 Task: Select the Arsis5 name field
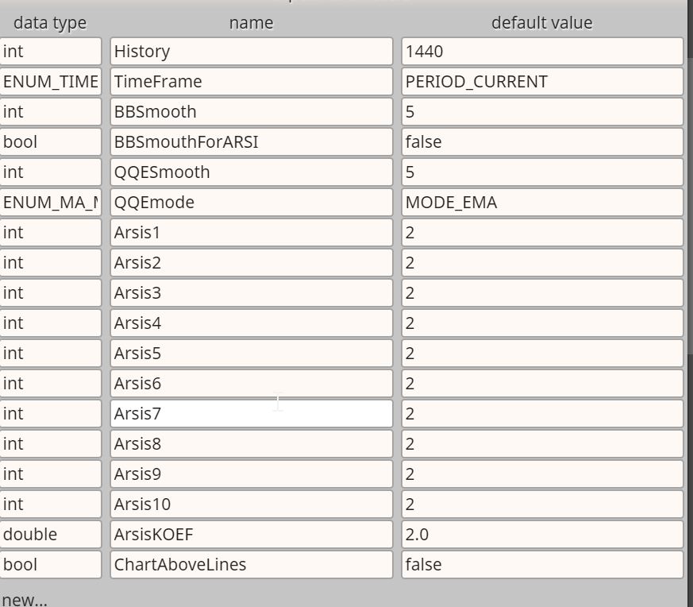pos(251,353)
